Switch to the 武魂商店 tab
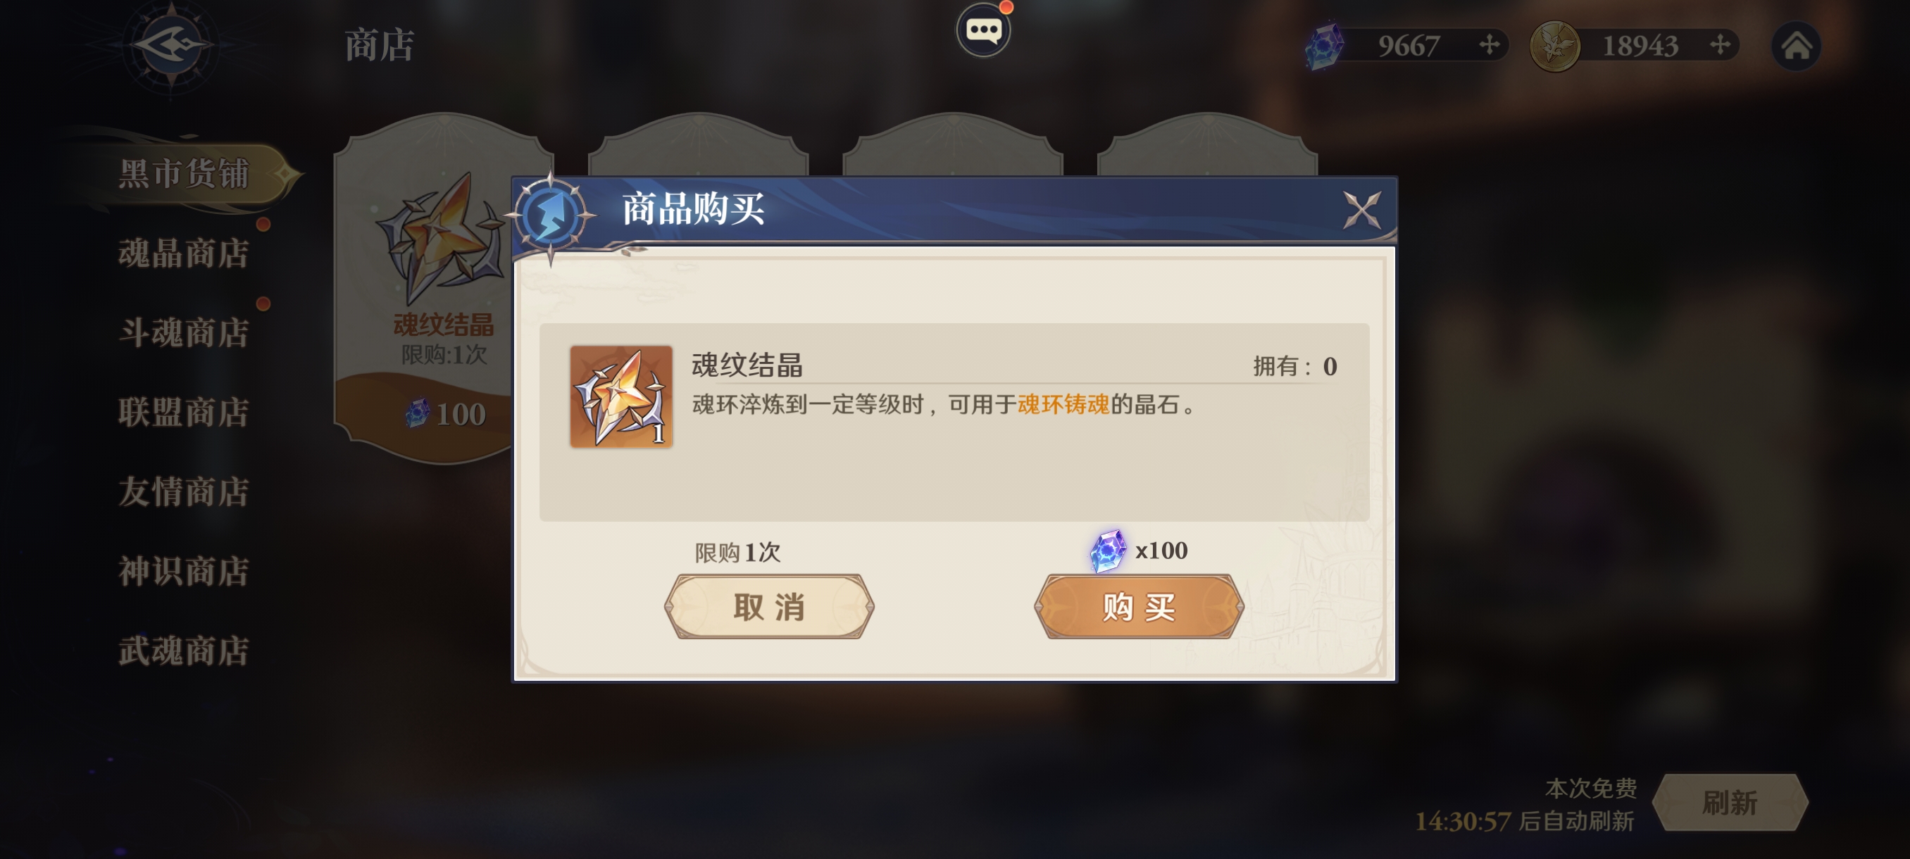 [183, 651]
